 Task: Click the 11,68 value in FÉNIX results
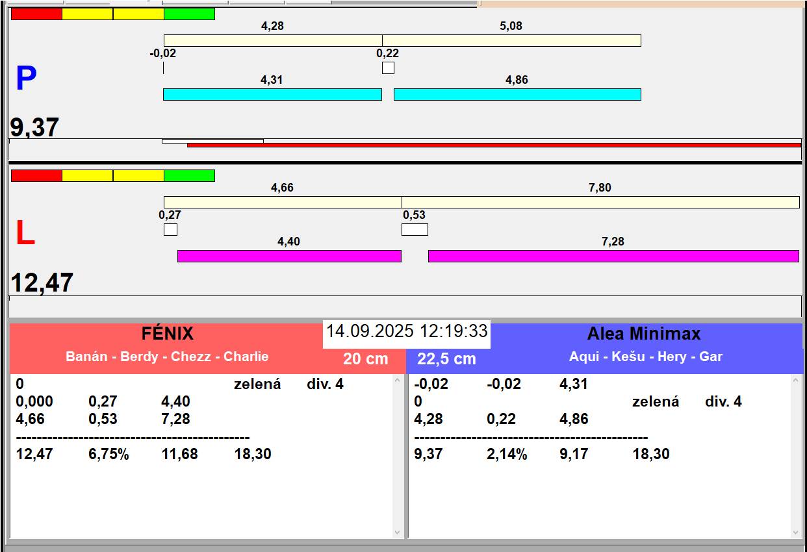[180, 454]
